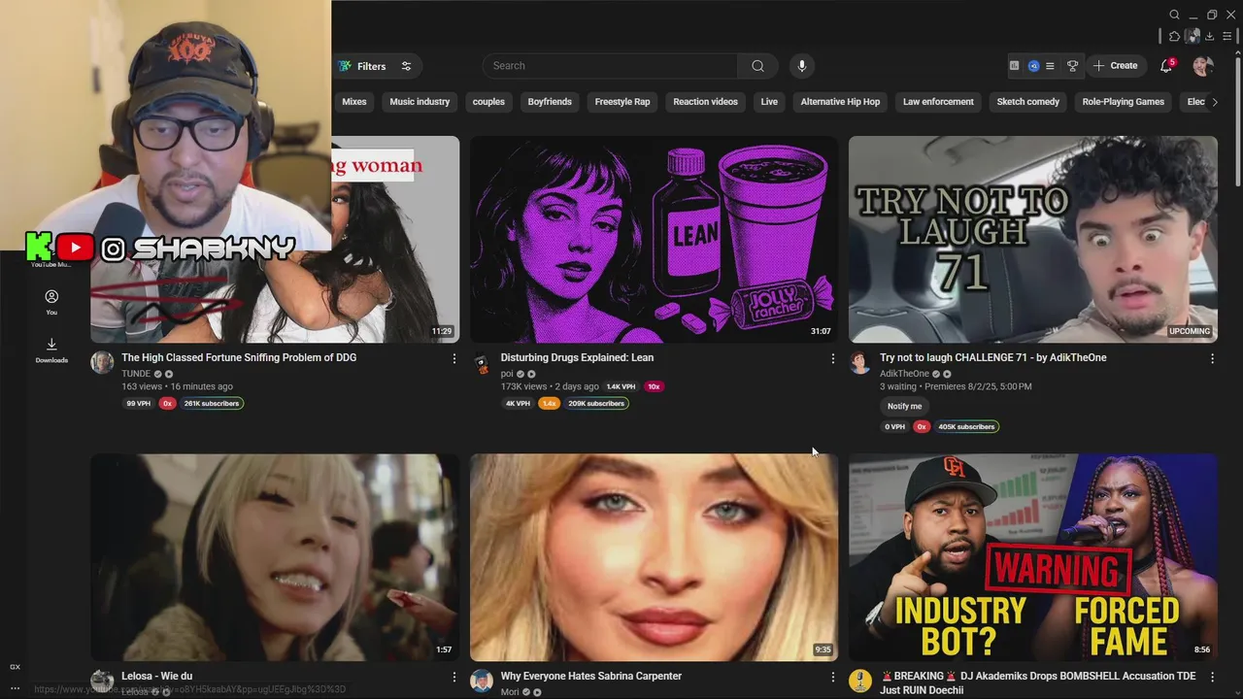This screenshot has width=1243, height=699.
Task: Click the browser title bar search icon
Action: click(x=1174, y=15)
